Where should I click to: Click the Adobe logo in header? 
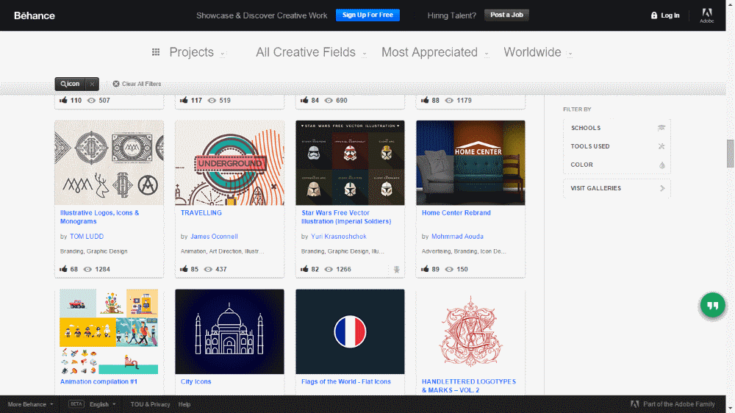(x=707, y=15)
